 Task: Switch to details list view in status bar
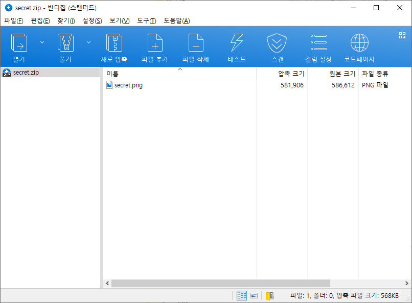[x=241, y=295]
